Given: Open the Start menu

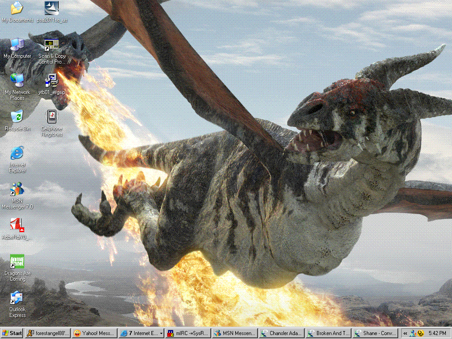Looking at the screenshot, I should point(12,333).
